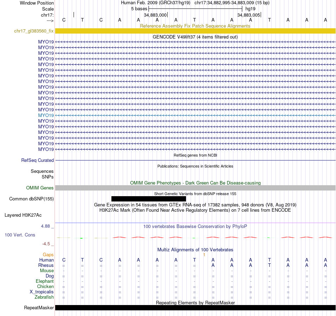Click the -4.5 lower scale value
Image resolution: width=336 pixels, height=316 pixels.
[46, 244]
